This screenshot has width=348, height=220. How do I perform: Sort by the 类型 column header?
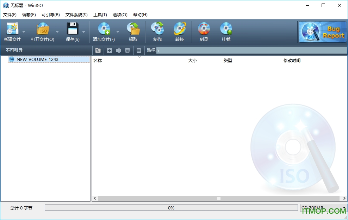click(252, 60)
